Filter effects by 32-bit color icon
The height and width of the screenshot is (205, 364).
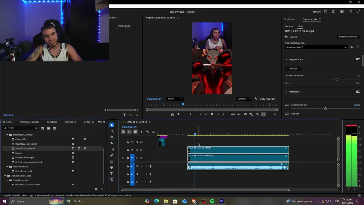point(48,128)
